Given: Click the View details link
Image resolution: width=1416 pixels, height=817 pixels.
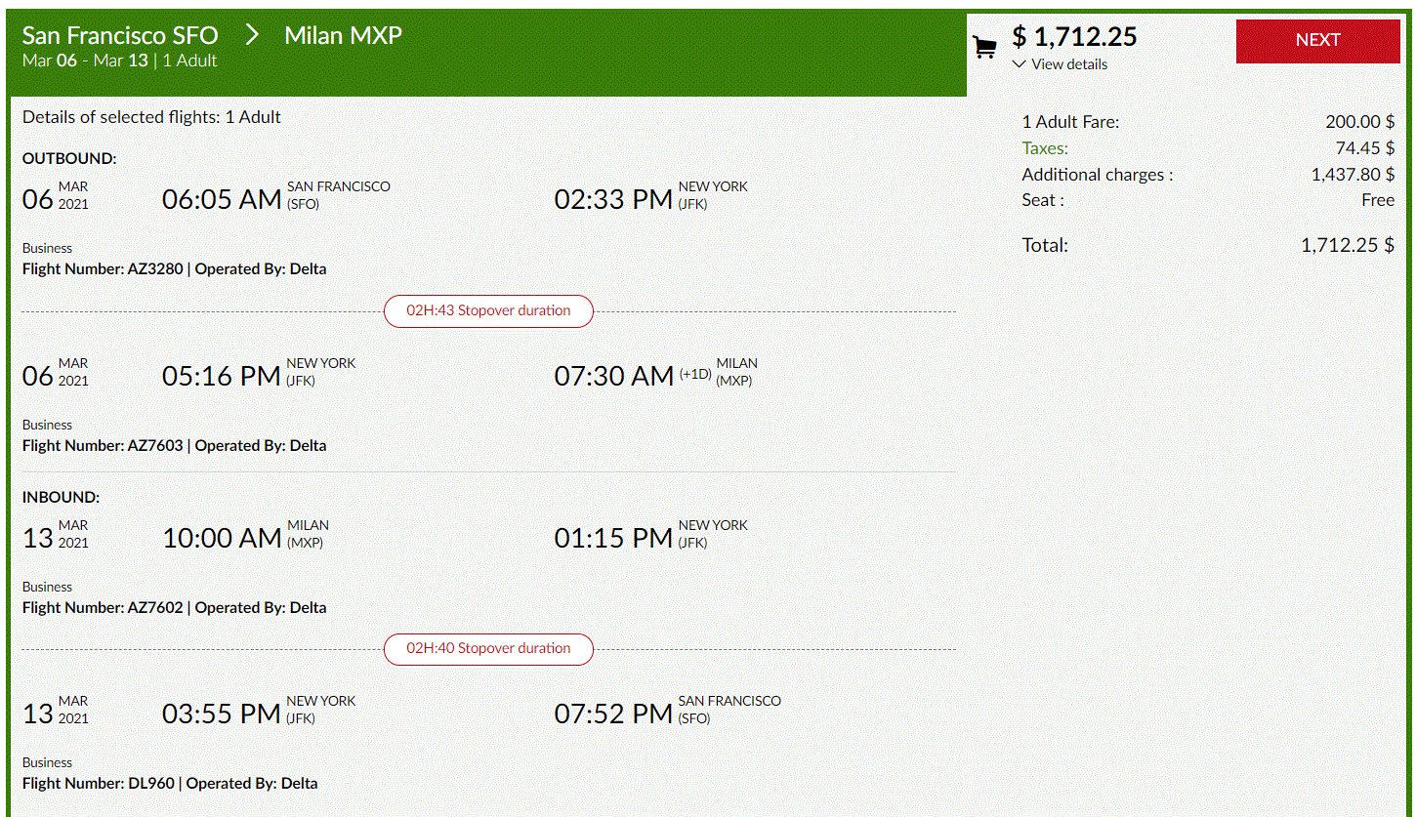Looking at the screenshot, I should pos(1067,64).
